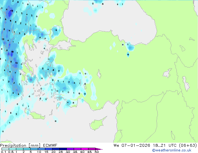Click the forecast offset '(06+63)' text

pos(188,146)
